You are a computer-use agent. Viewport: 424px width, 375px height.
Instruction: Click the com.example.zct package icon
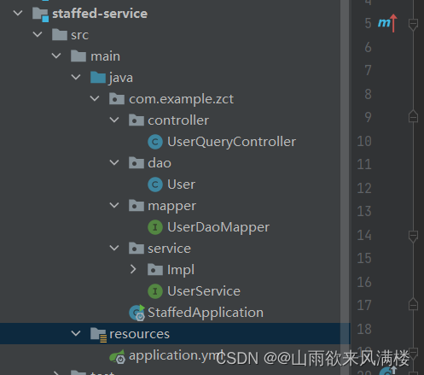117,98
